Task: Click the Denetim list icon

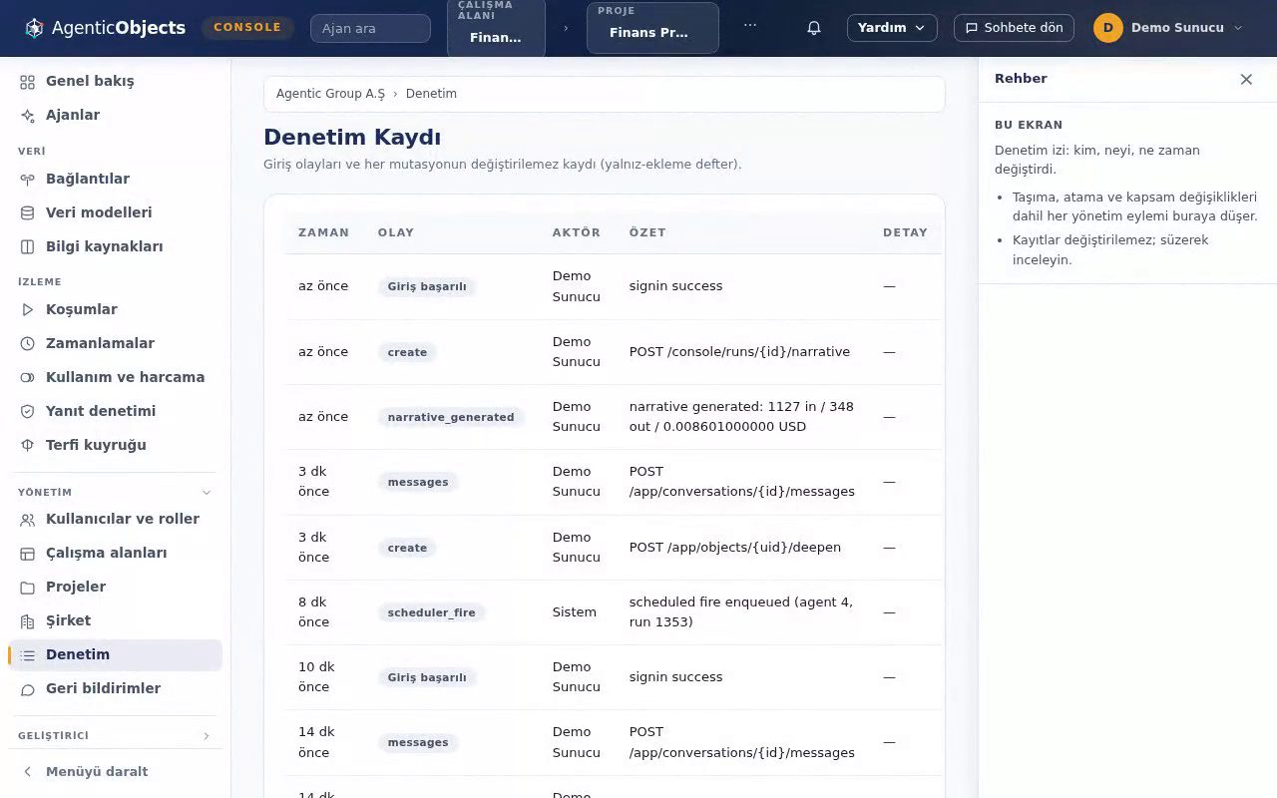Action: pos(28,655)
